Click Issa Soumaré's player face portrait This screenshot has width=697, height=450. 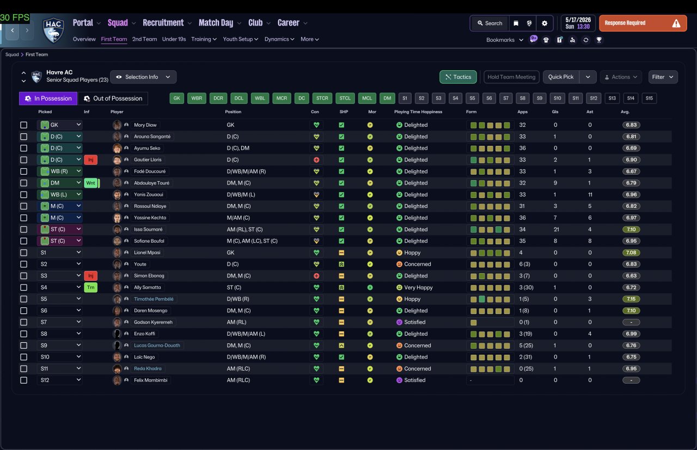[x=117, y=230]
